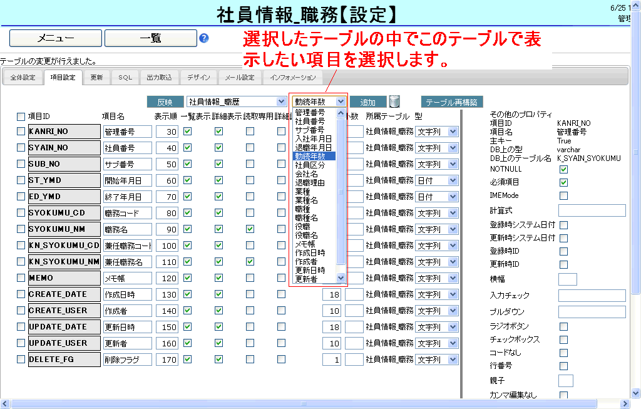The height and width of the screenshot is (409, 641).
Task: Uncheck the NOTNULL checkbox
Action: 563,169
